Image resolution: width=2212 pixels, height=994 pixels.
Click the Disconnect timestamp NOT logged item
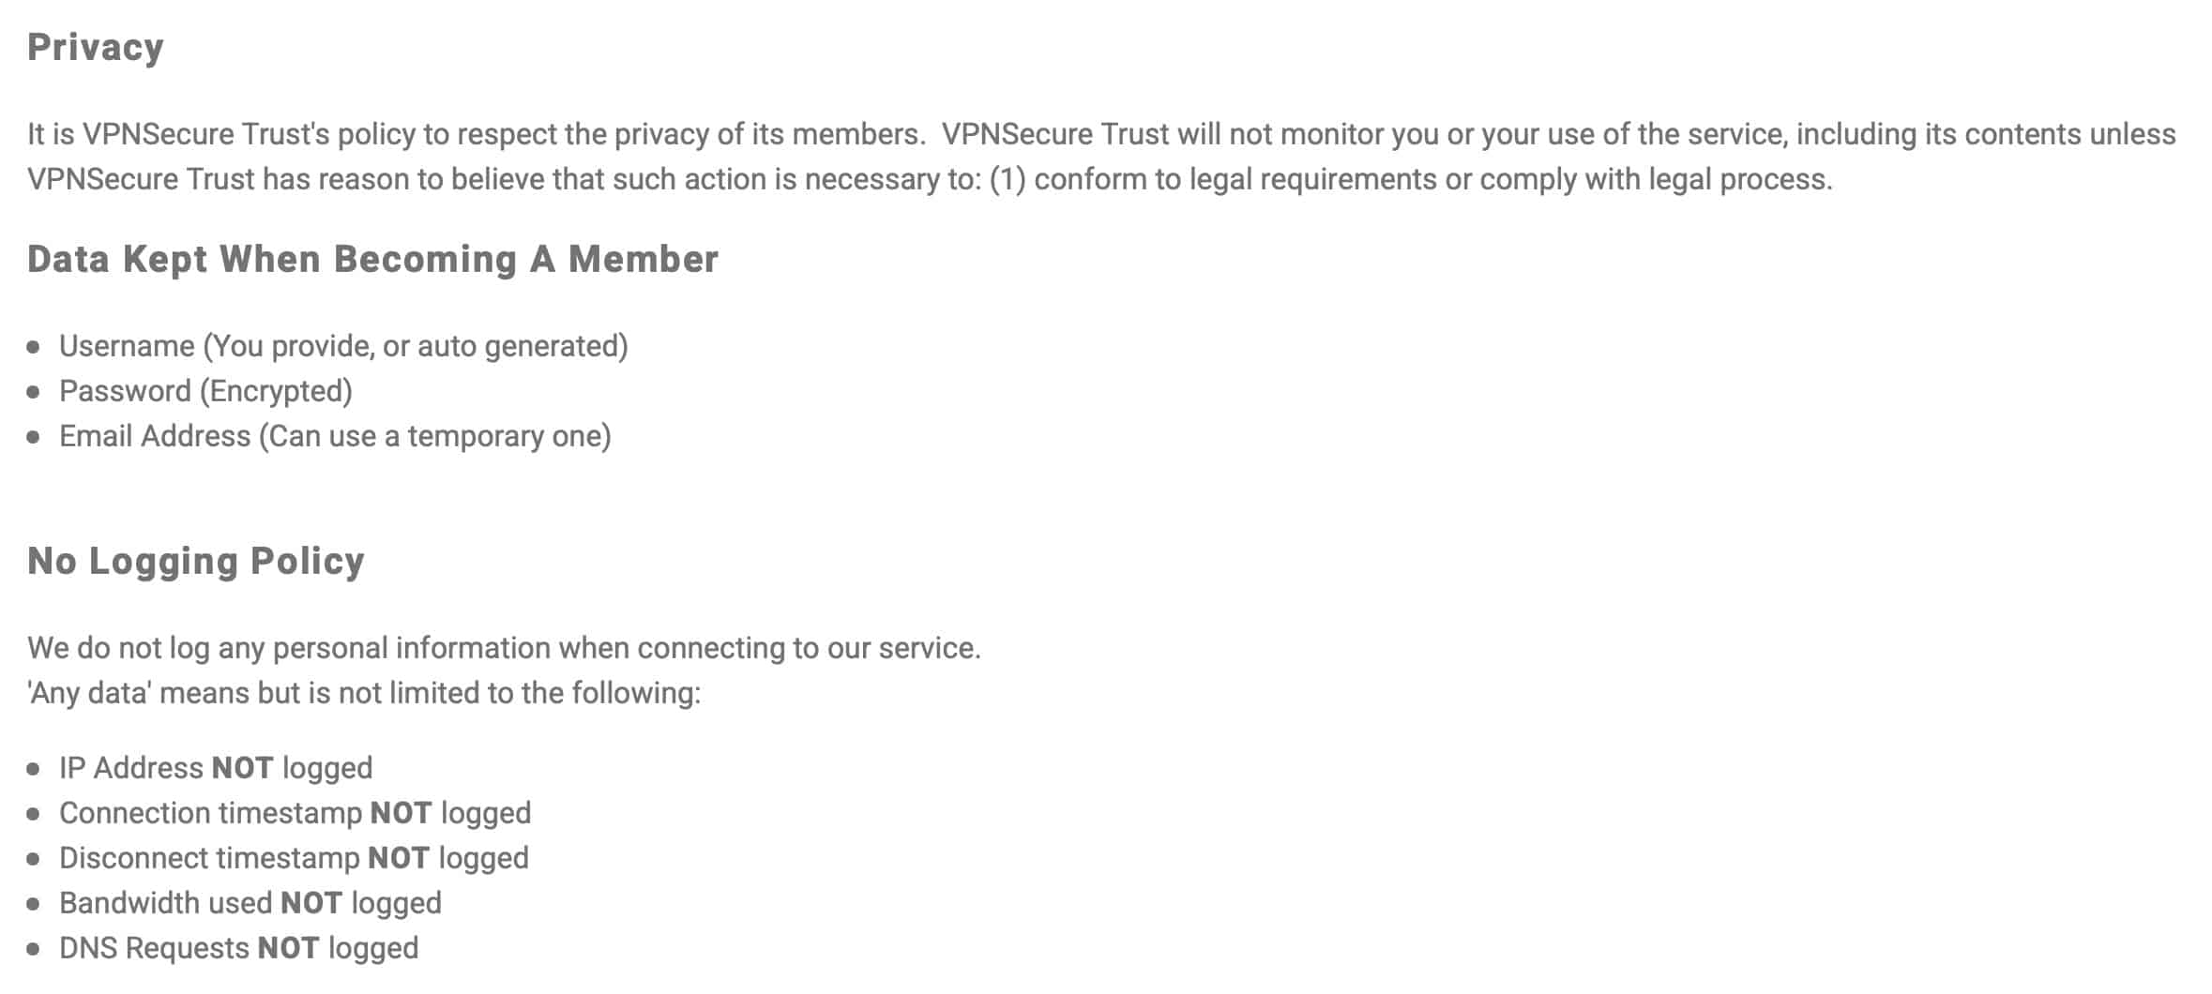pyautogui.click(x=294, y=858)
